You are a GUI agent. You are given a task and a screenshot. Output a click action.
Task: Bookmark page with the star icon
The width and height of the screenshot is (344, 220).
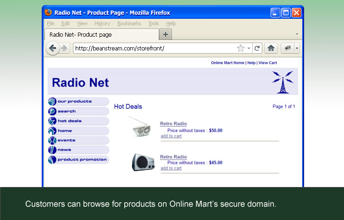pyautogui.click(x=241, y=48)
